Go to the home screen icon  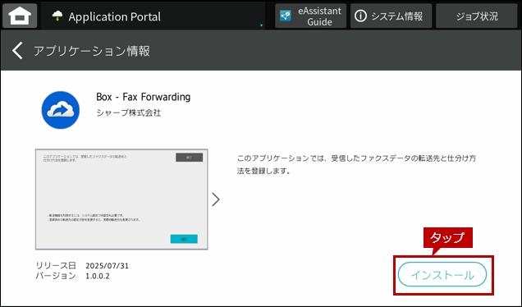[20, 16]
